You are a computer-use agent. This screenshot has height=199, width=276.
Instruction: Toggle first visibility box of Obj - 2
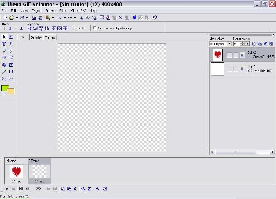(x=229, y=55)
